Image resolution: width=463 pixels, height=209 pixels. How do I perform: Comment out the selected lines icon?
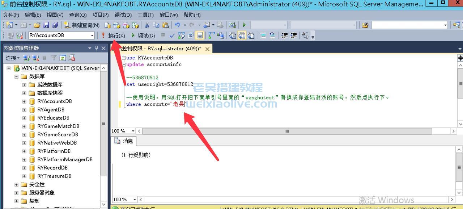263,35
